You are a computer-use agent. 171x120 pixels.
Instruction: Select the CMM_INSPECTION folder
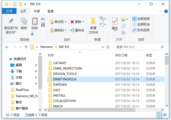coord(106,68)
